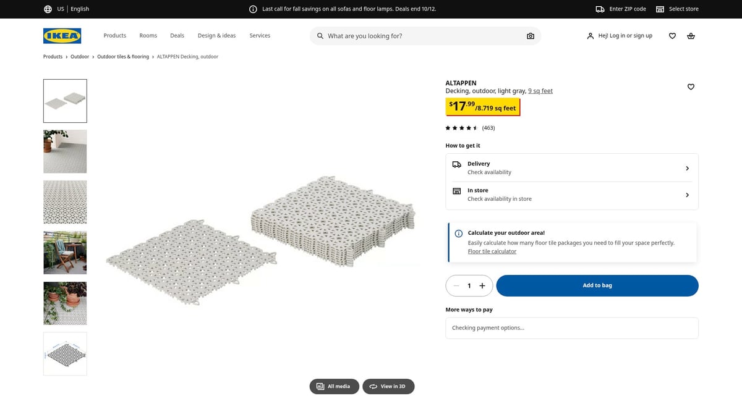Open the Deals menu item
The width and height of the screenshot is (742, 417).
click(x=177, y=36)
